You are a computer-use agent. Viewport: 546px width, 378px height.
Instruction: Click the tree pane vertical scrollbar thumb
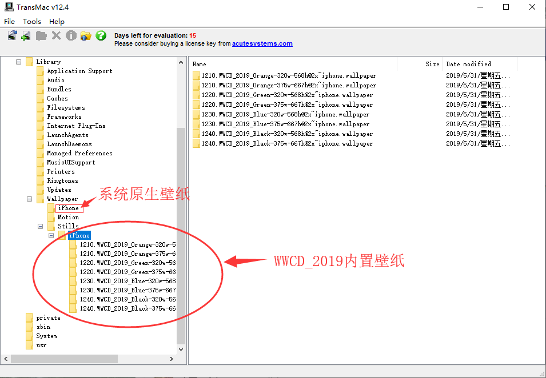pyautogui.click(x=181, y=236)
